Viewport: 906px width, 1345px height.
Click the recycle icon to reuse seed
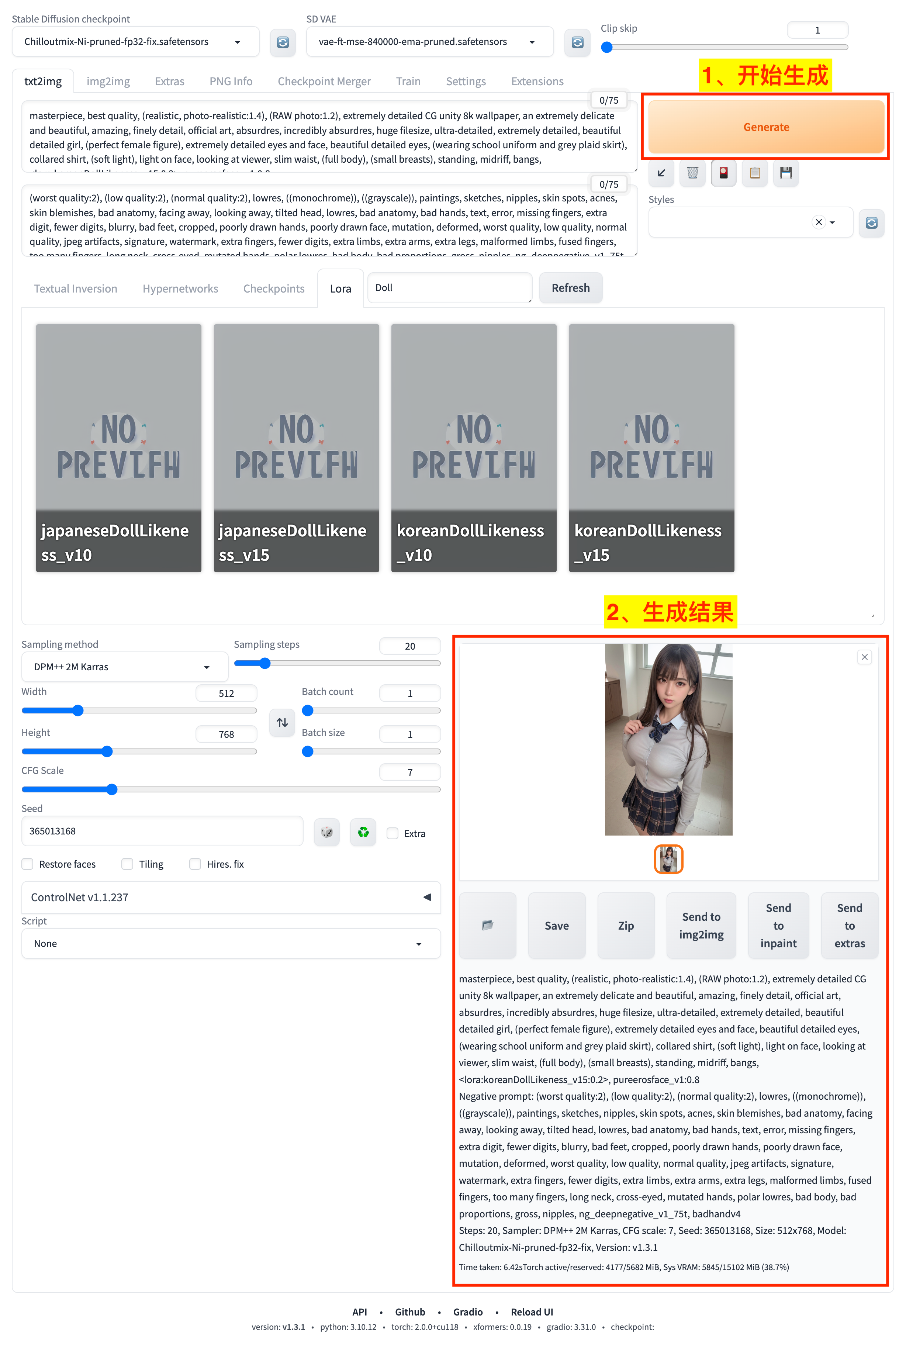(363, 832)
